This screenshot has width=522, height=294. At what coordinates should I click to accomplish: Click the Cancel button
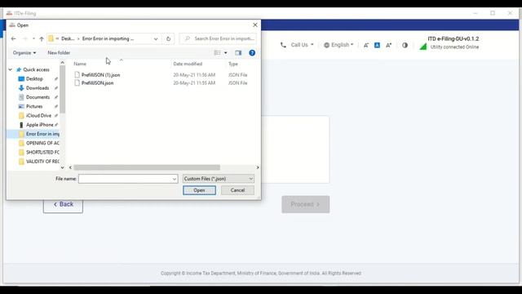pyautogui.click(x=237, y=190)
